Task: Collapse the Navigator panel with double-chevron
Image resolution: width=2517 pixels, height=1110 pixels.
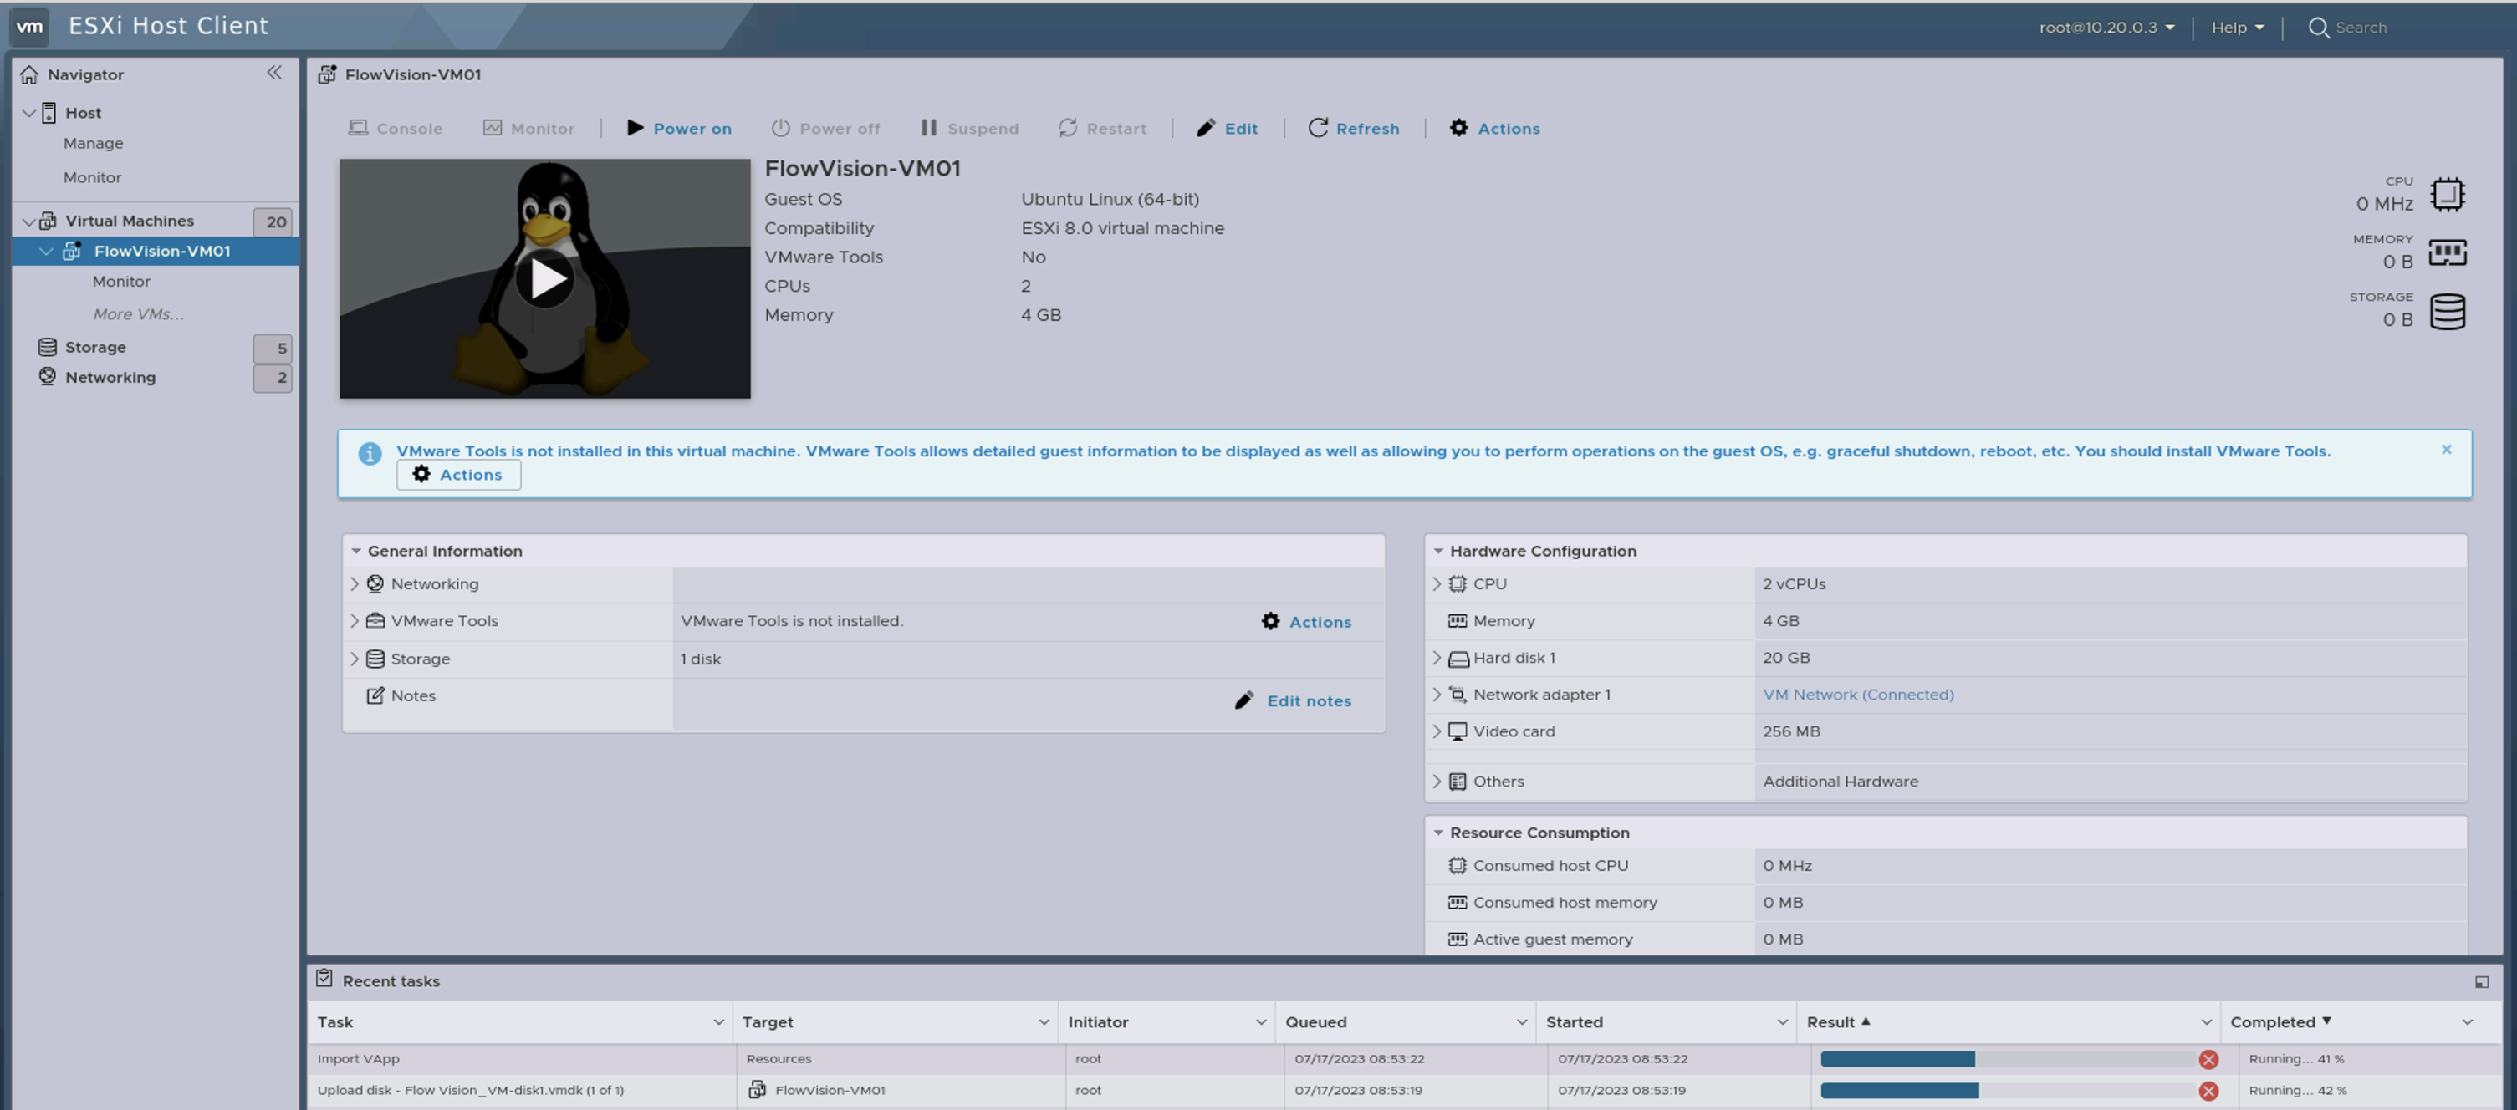Action: point(274,74)
